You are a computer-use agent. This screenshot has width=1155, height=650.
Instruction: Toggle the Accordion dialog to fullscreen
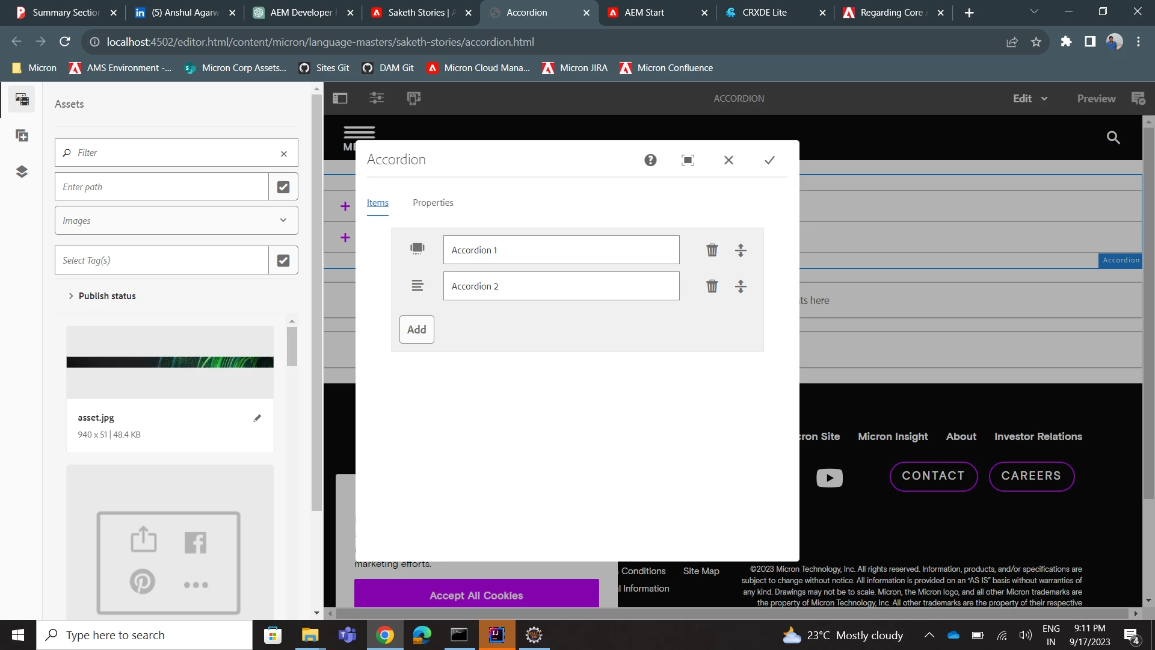pos(688,160)
